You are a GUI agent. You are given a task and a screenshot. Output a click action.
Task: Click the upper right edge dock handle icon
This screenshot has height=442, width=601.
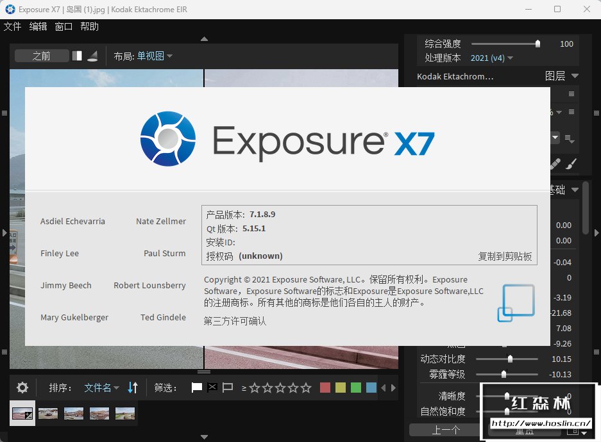[597, 113]
